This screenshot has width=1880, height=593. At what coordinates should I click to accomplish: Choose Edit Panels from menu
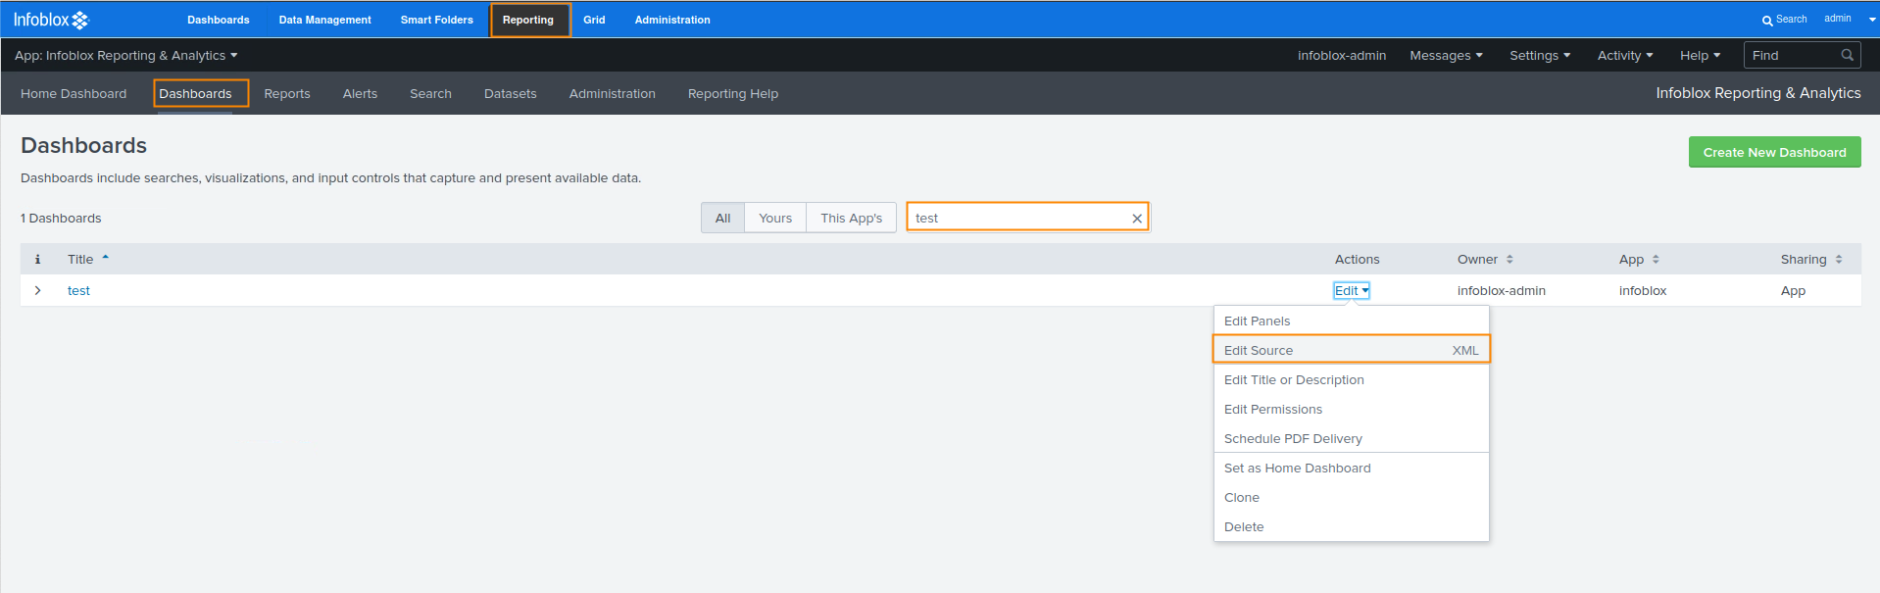click(x=1352, y=321)
